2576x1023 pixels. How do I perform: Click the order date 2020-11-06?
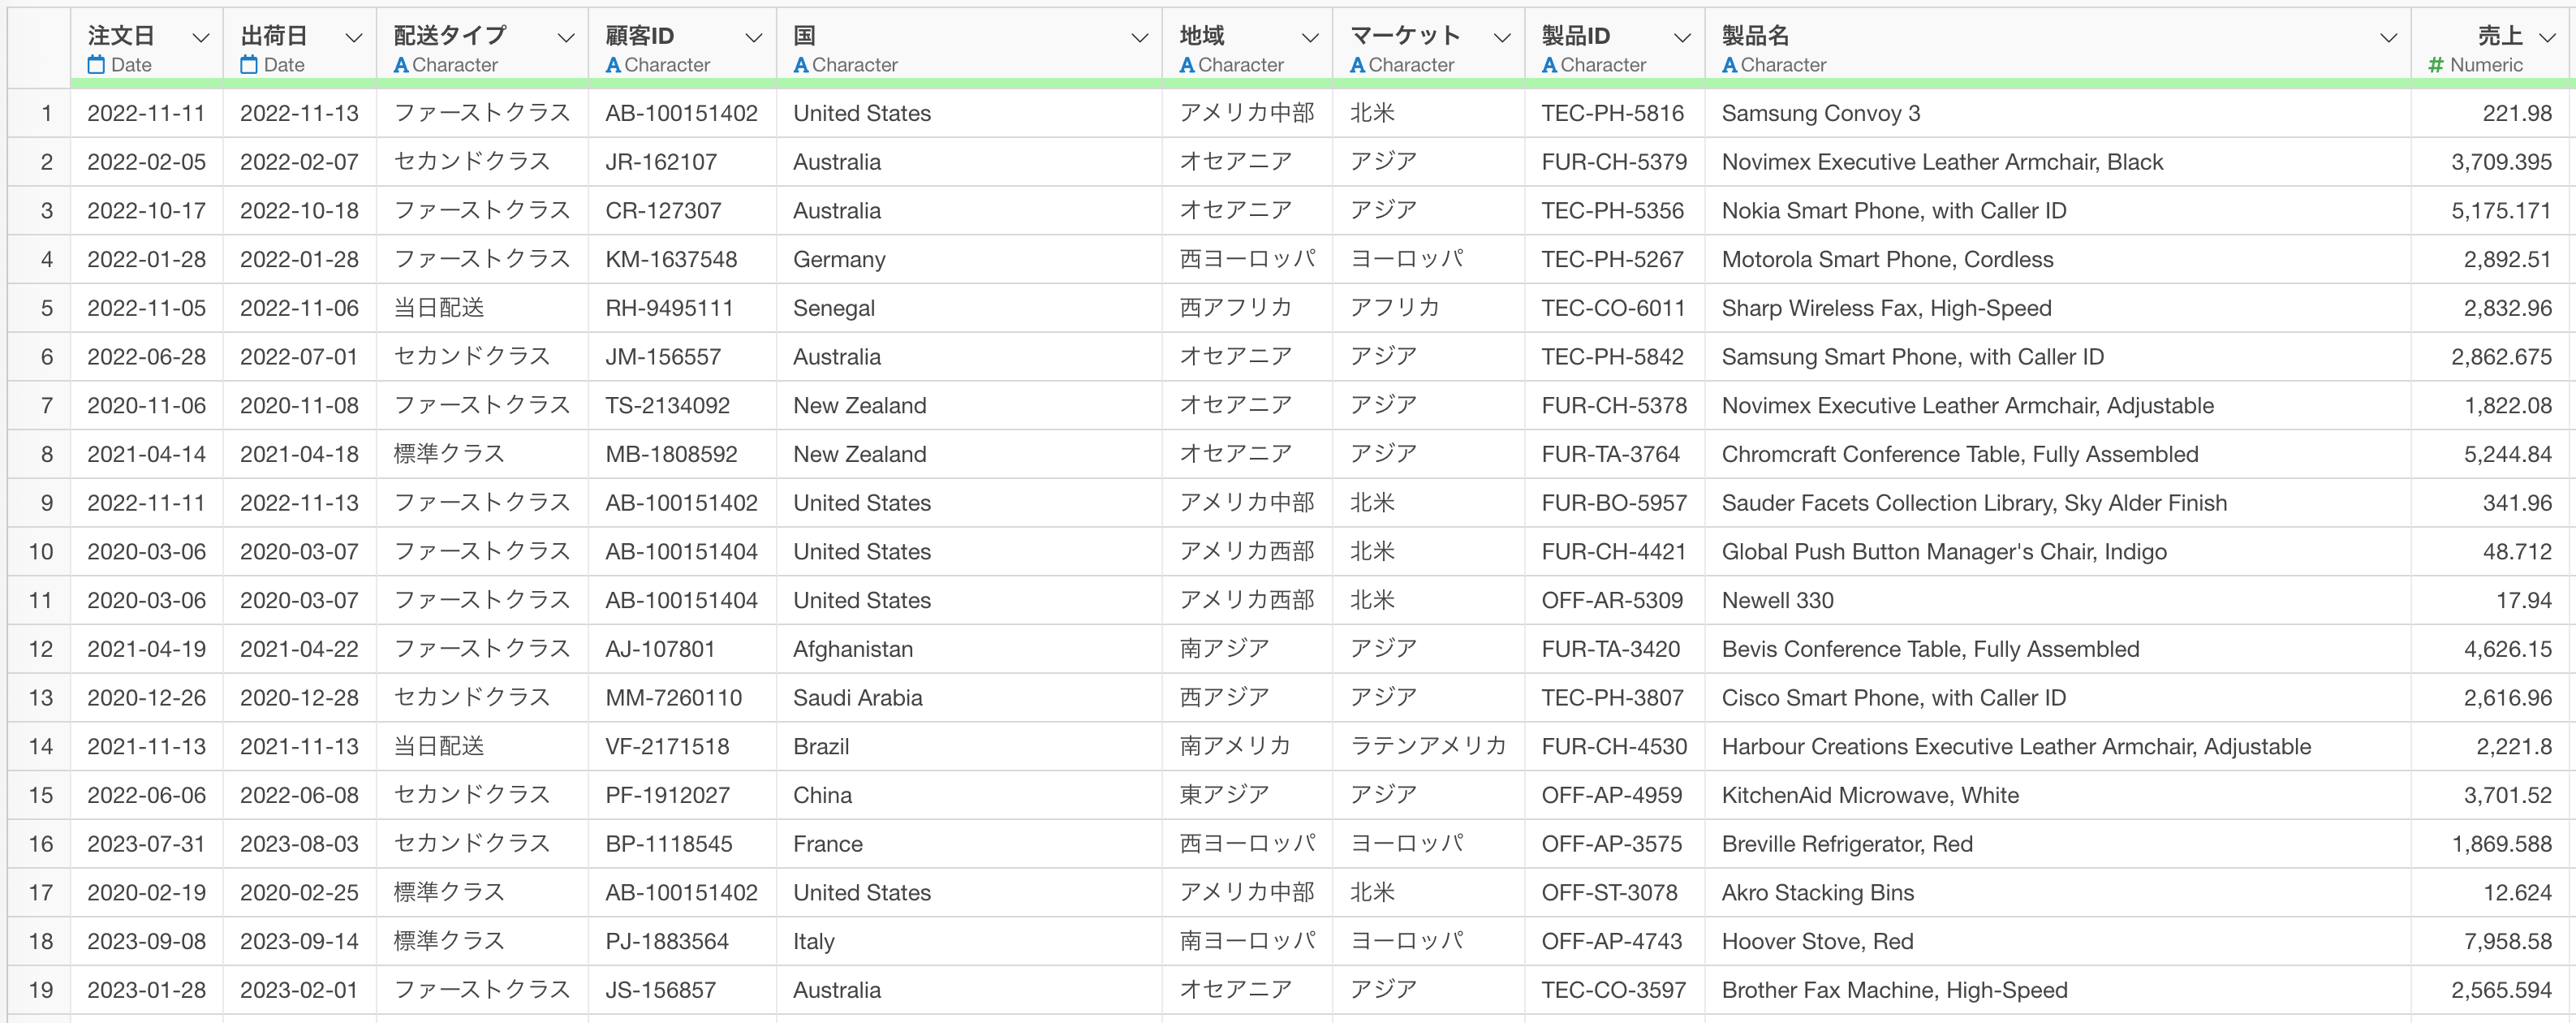(146, 405)
